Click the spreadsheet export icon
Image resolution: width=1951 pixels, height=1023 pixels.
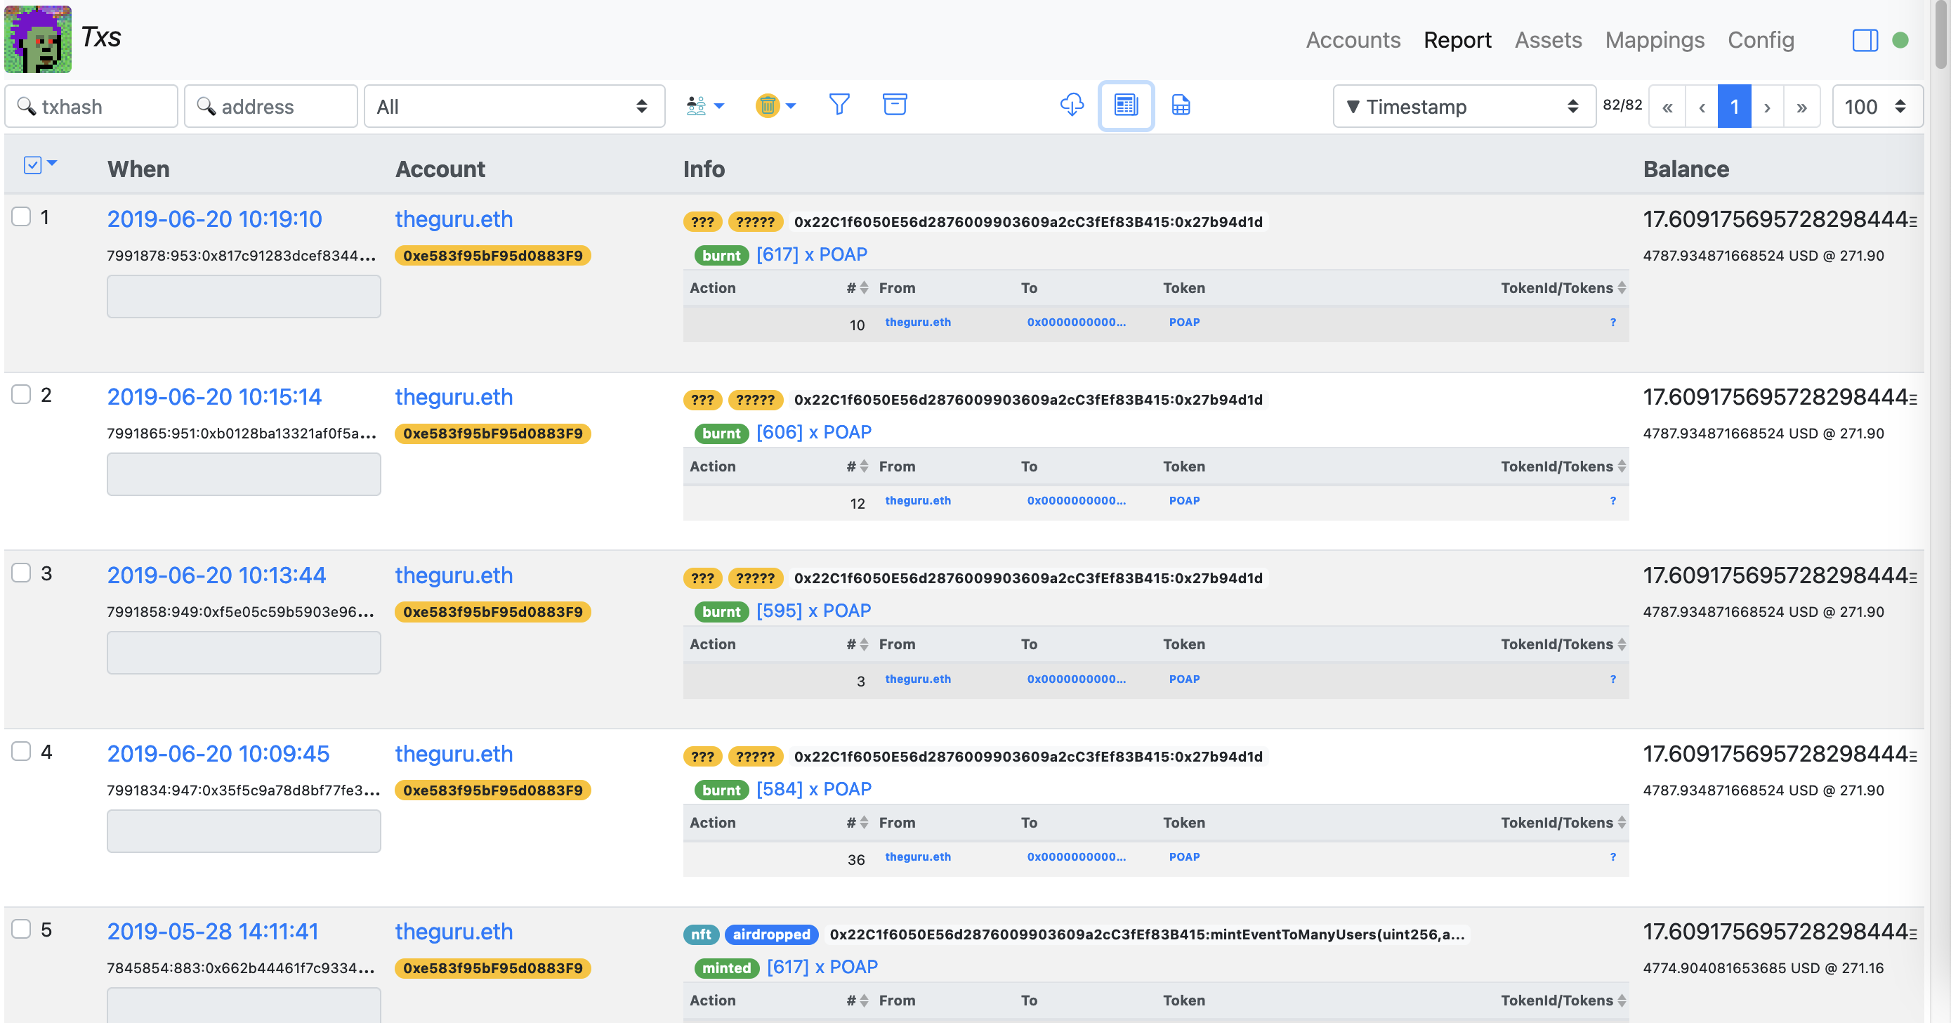1181,105
